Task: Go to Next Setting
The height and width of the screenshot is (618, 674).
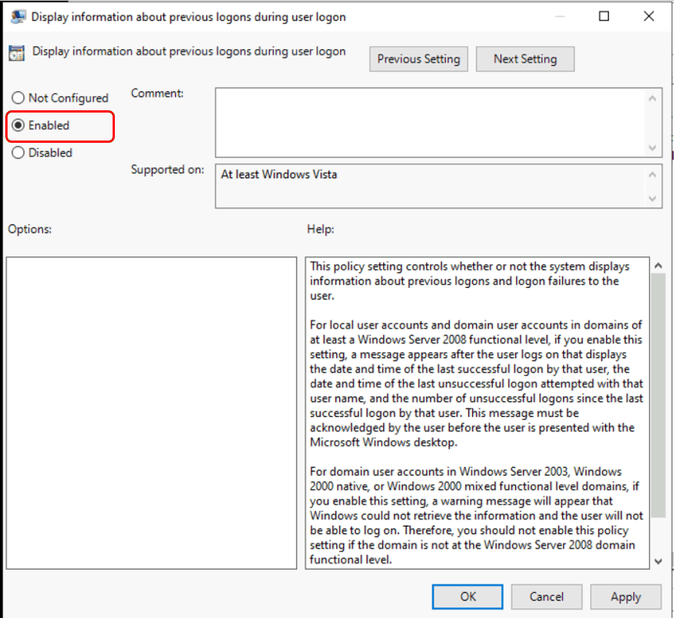Action: coord(525,59)
